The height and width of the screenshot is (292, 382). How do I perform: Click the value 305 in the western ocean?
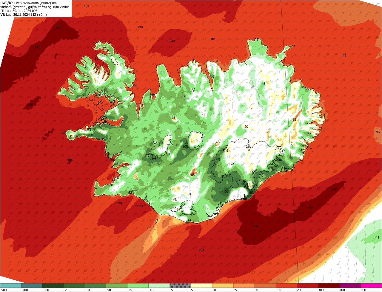(x=70, y=160)
